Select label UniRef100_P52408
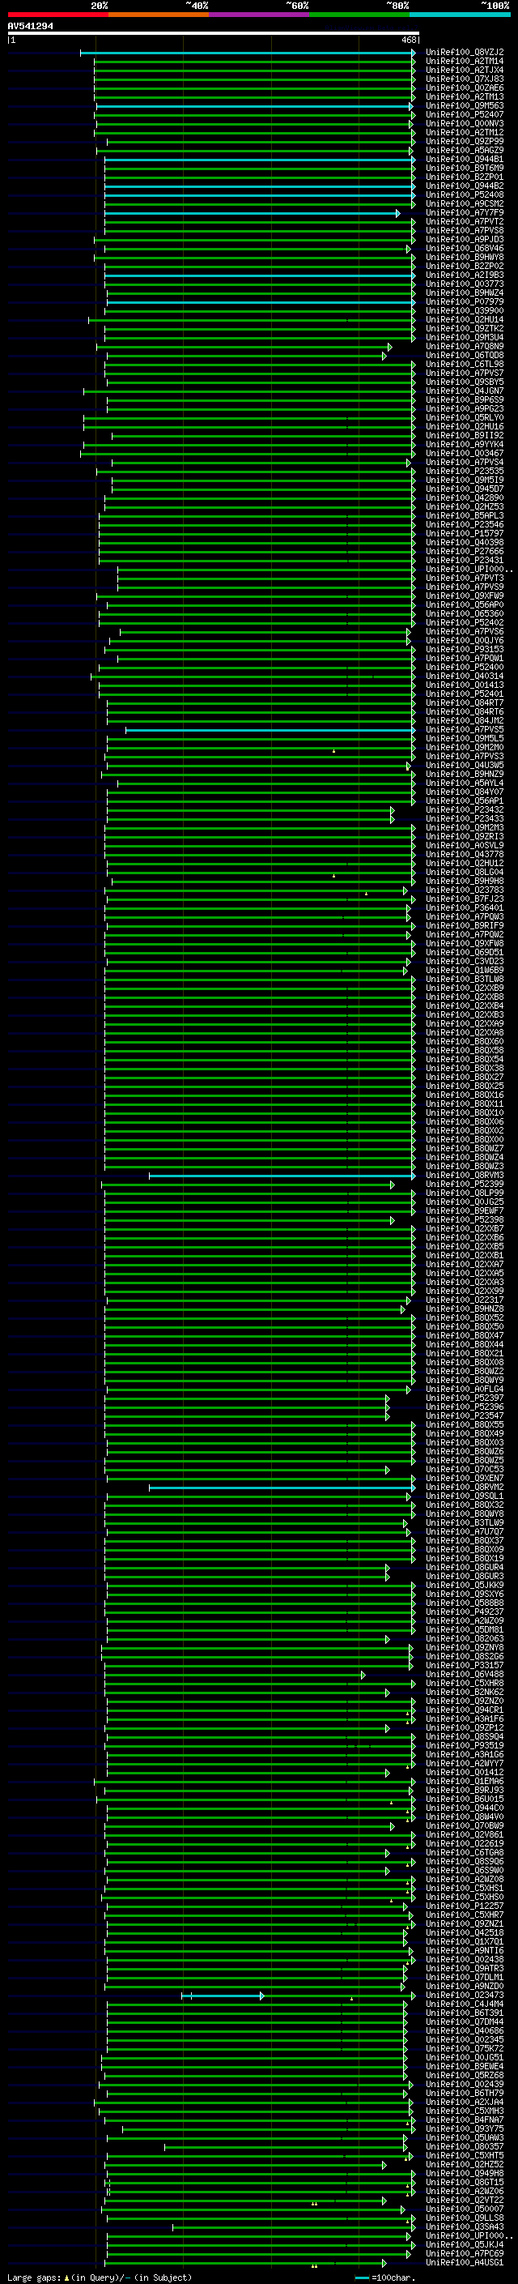Screen dimensions: 518x2284 [x=464, y=195]
